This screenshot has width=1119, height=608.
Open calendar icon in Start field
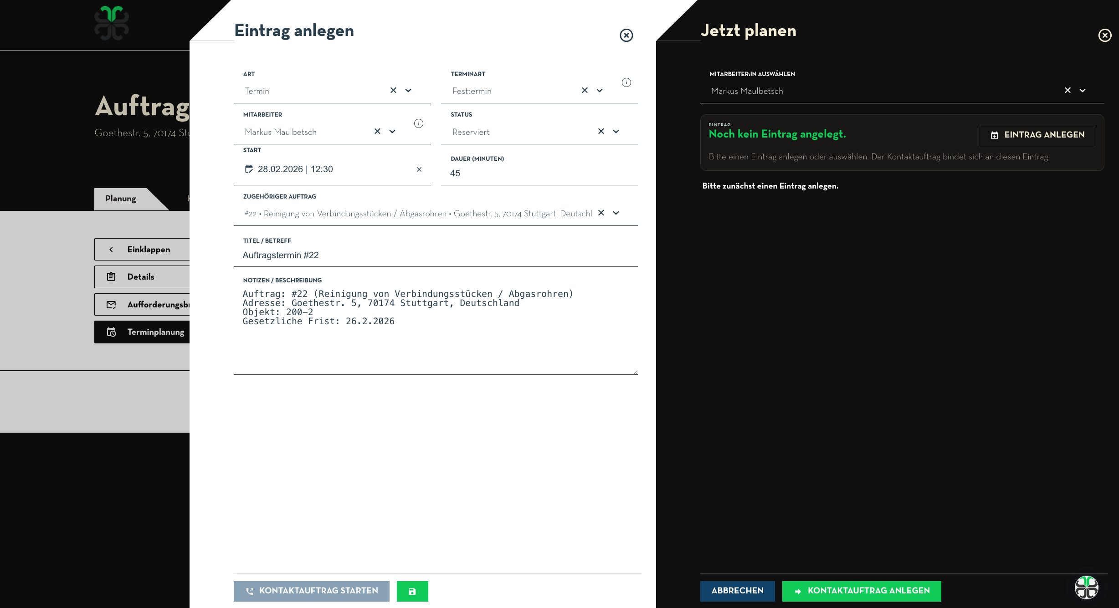coord(249,169)
